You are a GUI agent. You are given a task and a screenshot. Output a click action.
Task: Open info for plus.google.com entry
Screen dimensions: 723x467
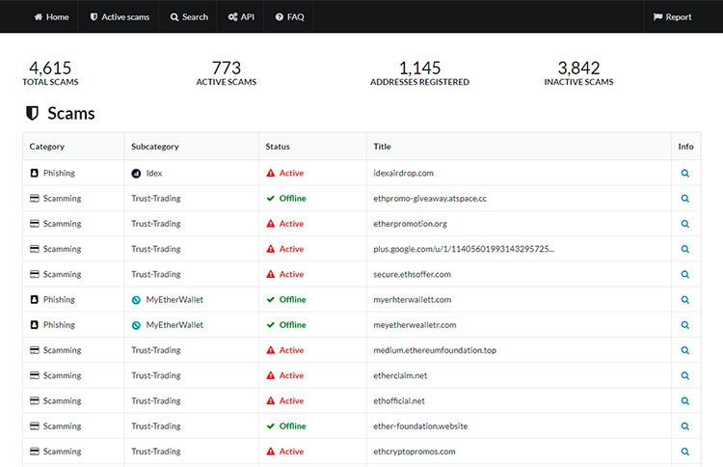coord(685,249)
